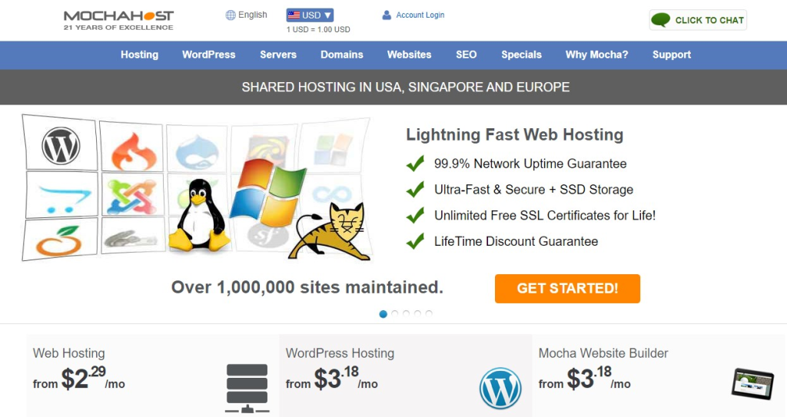Screen dimensions: 787x417
Task: Click Ultra-Fast & Secure + SSD Storage text
Action: pos(533,190)
